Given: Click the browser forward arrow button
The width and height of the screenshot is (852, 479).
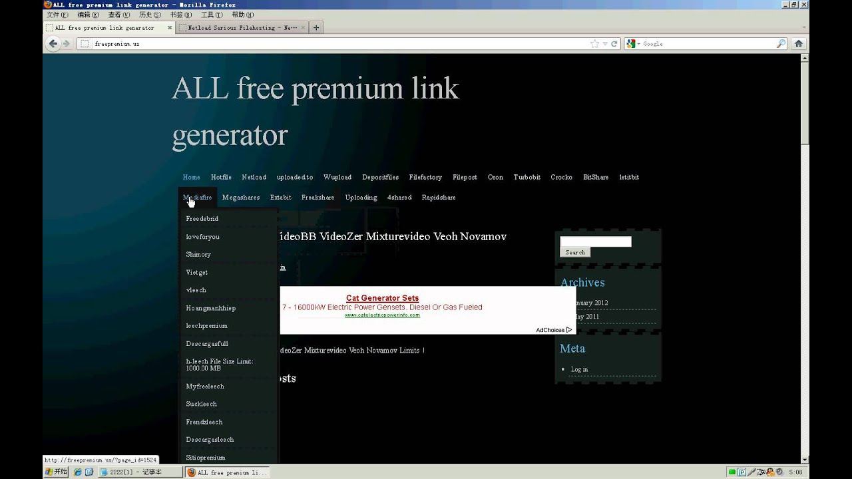Looking at the screenshot, I should click(67, 43).
